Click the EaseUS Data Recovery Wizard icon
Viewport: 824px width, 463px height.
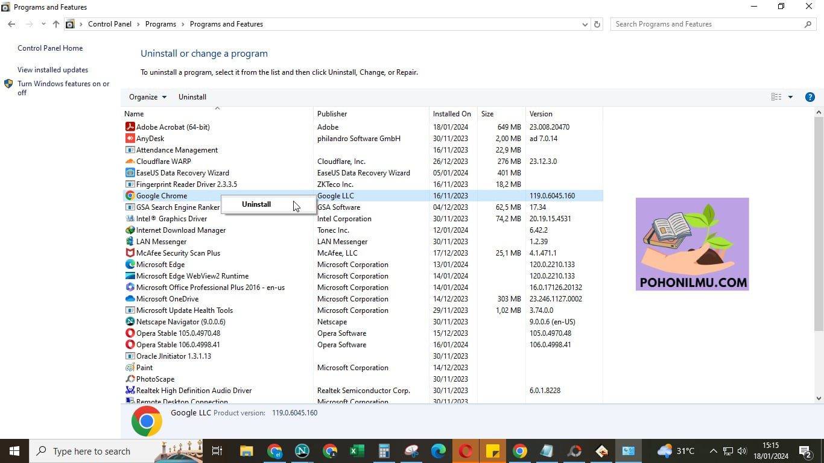130,172
